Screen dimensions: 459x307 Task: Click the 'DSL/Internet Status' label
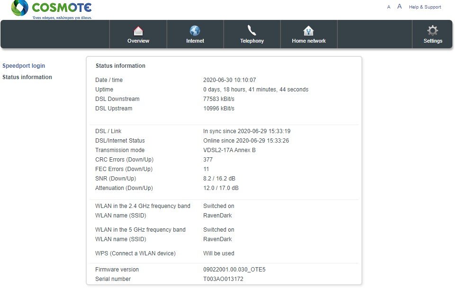tap(120, 141)
